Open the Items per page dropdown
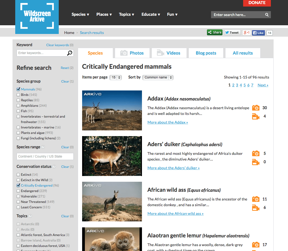Screen dimensions: 288x251 pyautogui.click(x=116, y=77)
